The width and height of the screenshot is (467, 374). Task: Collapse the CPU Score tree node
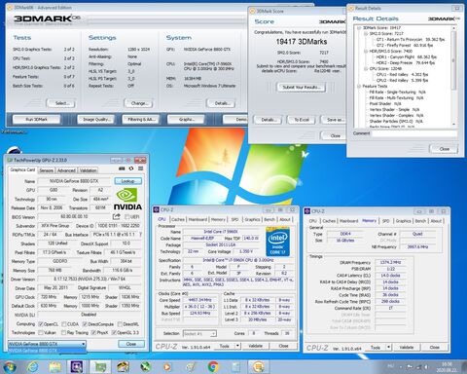tap(366, 68)
